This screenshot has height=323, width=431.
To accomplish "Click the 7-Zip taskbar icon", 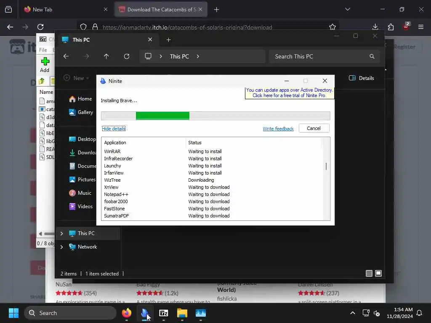I will [164, 313].
